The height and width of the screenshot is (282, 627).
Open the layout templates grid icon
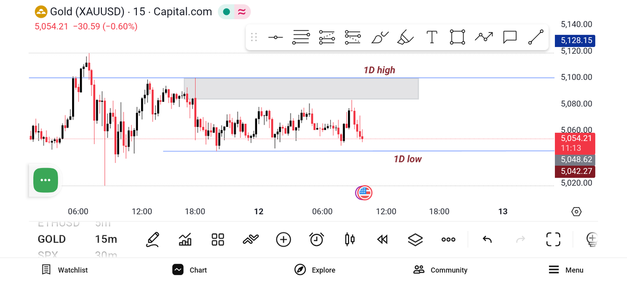click(218, 239)
